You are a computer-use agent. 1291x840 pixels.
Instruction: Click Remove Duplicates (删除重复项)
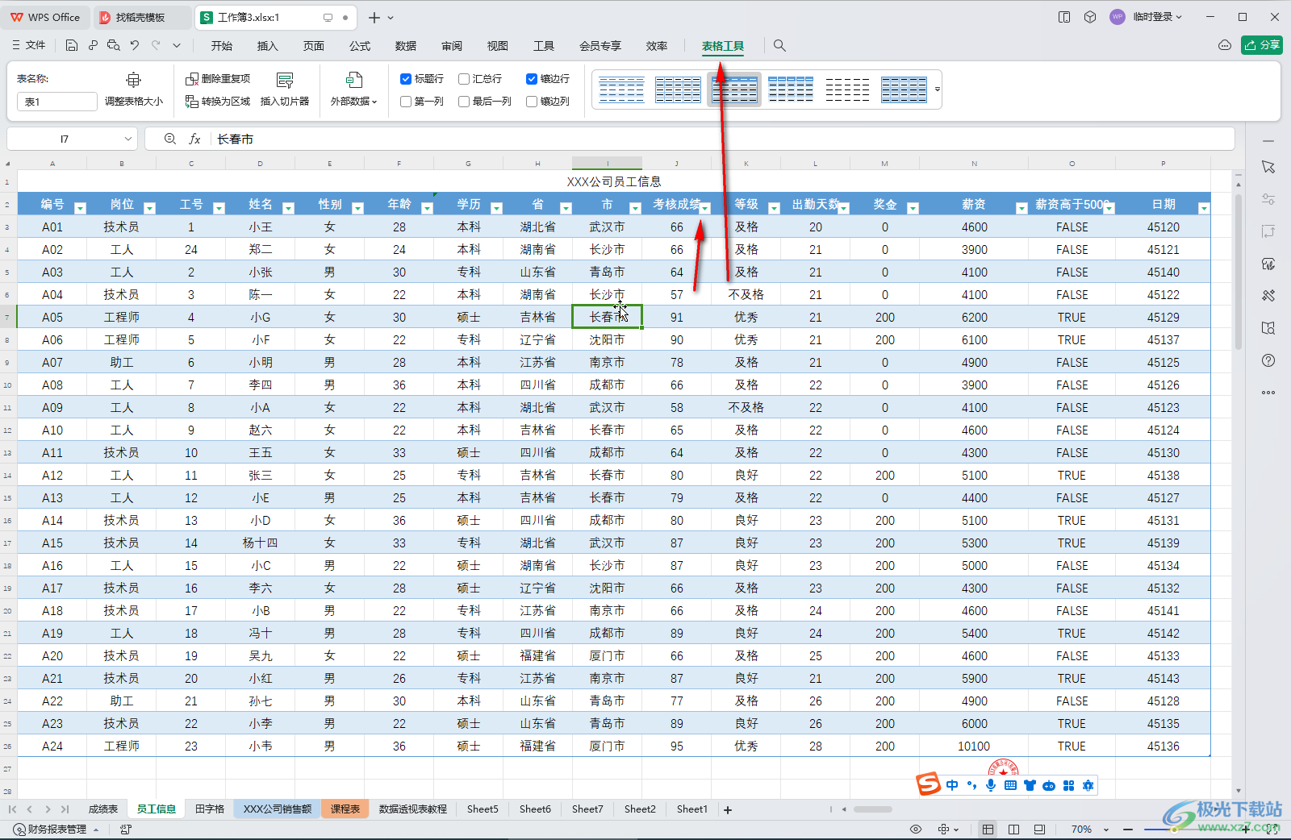click(218, 79)
